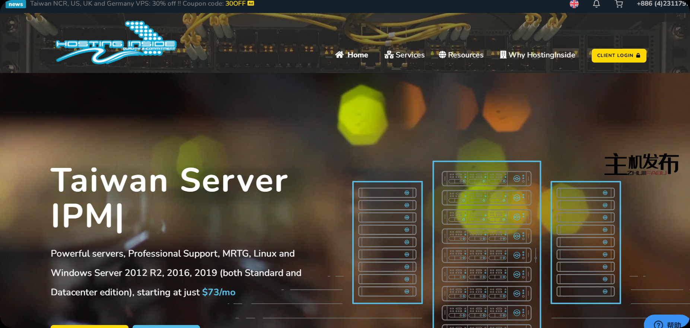690x328 pixels.
Task: Open the UK flag language selector
Action: (x=574, y=4)
